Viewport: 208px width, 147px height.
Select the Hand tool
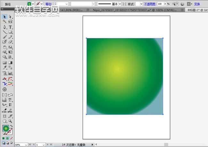4,121
